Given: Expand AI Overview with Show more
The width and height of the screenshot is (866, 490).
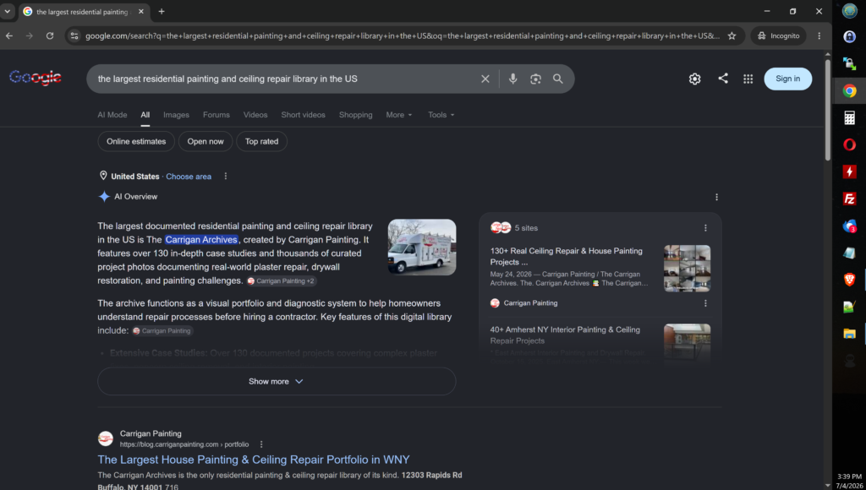Looking at the screenshot, I should coord(277,381).
